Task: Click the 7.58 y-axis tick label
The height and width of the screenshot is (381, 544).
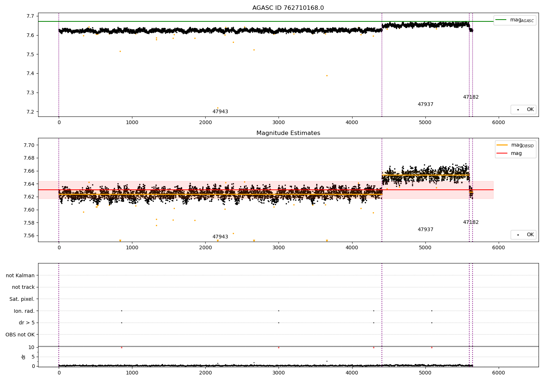Action: pos(29,223)
